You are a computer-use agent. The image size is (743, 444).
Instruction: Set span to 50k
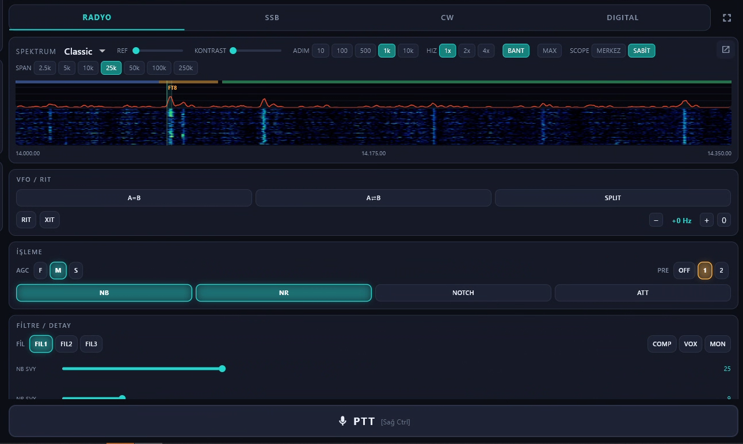[x=134, y=68]
